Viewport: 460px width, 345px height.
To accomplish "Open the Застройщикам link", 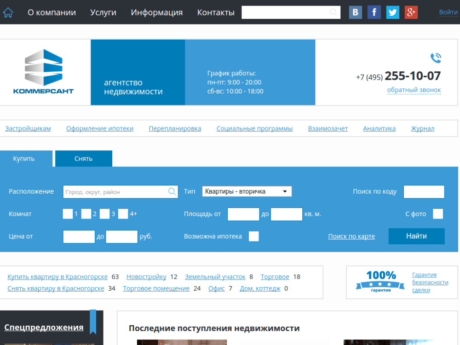I will pyautogui.click(x=28, y=128).
